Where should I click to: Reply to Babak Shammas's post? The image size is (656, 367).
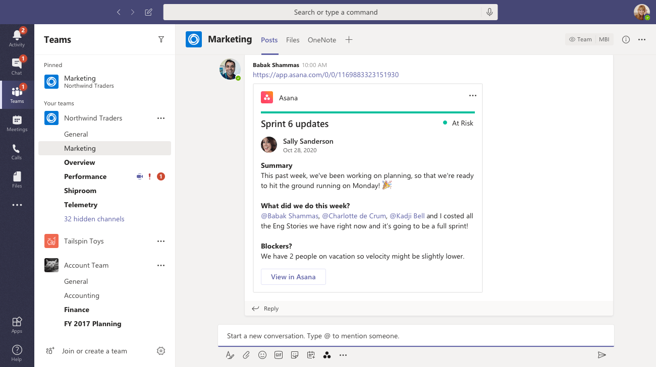[265, 309]
